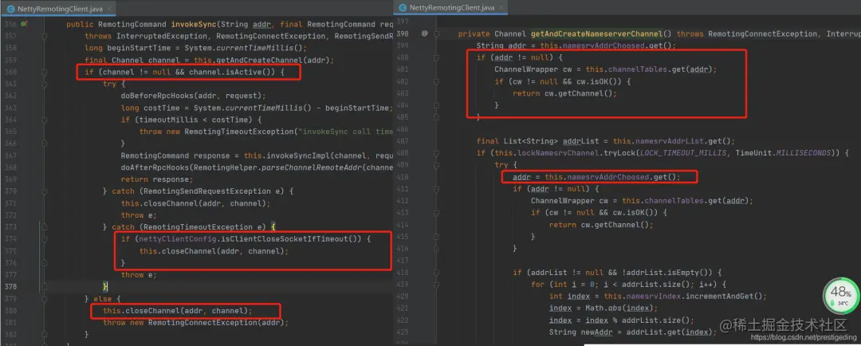
Task: Click the fold end marker at line 405
Action: 437,117
